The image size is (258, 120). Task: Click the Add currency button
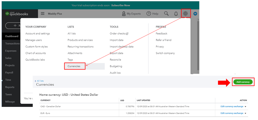(x=243, y=82)
